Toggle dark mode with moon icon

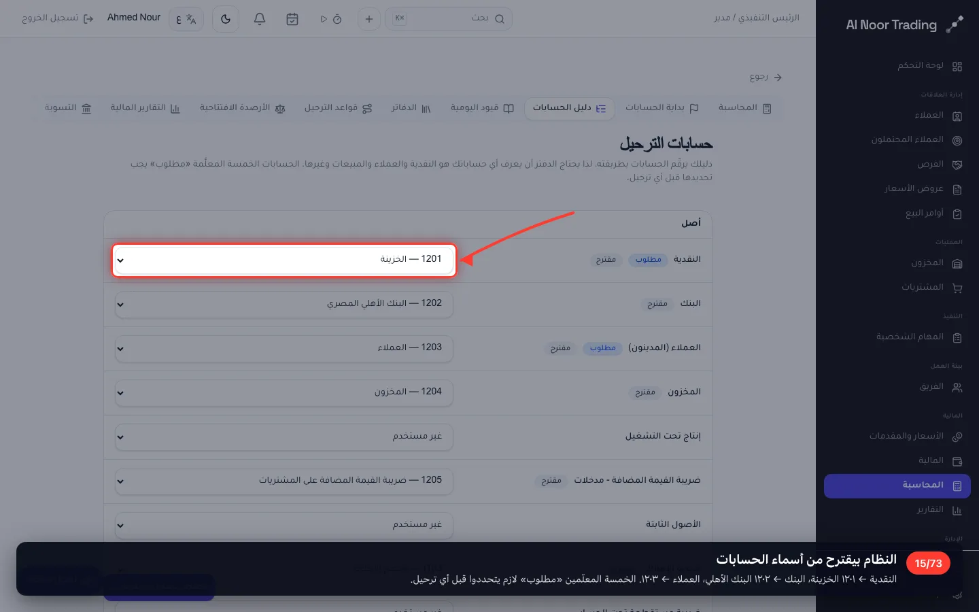coord(226,19)
